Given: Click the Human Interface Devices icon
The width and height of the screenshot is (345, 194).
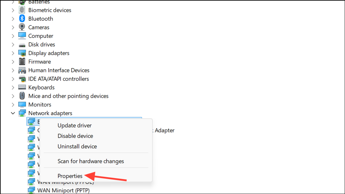Looking at the screenshot, I should [22, 70].
